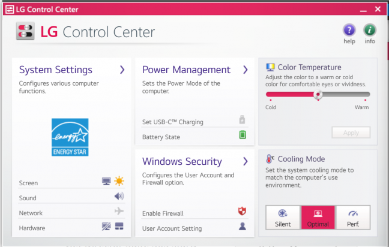Viewport: 389px width, 247px height.
Task: Close the LG Control Center window
Action: click(x=378, y=9)
